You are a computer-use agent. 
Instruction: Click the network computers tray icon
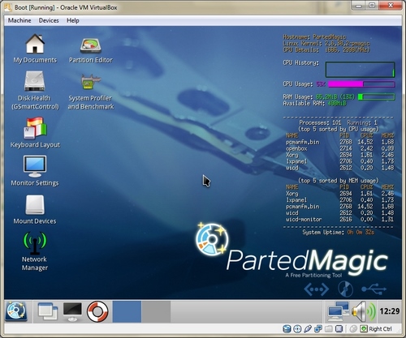click(x=338, y=311)
